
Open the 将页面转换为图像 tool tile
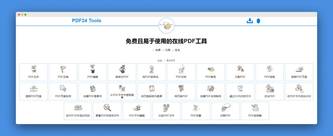[152, 92]
